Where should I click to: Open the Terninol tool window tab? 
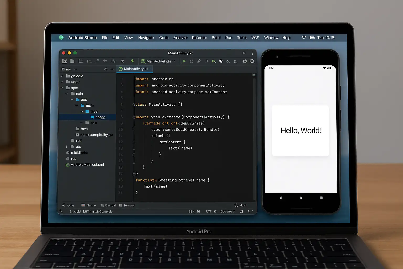tap(127, 205)
